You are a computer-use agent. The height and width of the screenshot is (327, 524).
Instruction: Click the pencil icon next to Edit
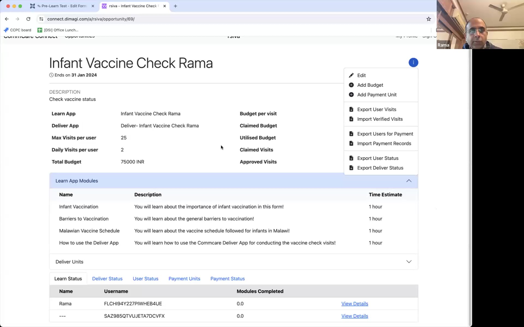coord(351,75)
